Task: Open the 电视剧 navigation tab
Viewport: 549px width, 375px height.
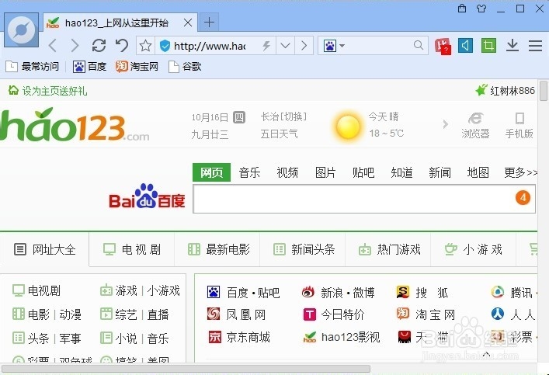Action: click(x=132, y=249)
